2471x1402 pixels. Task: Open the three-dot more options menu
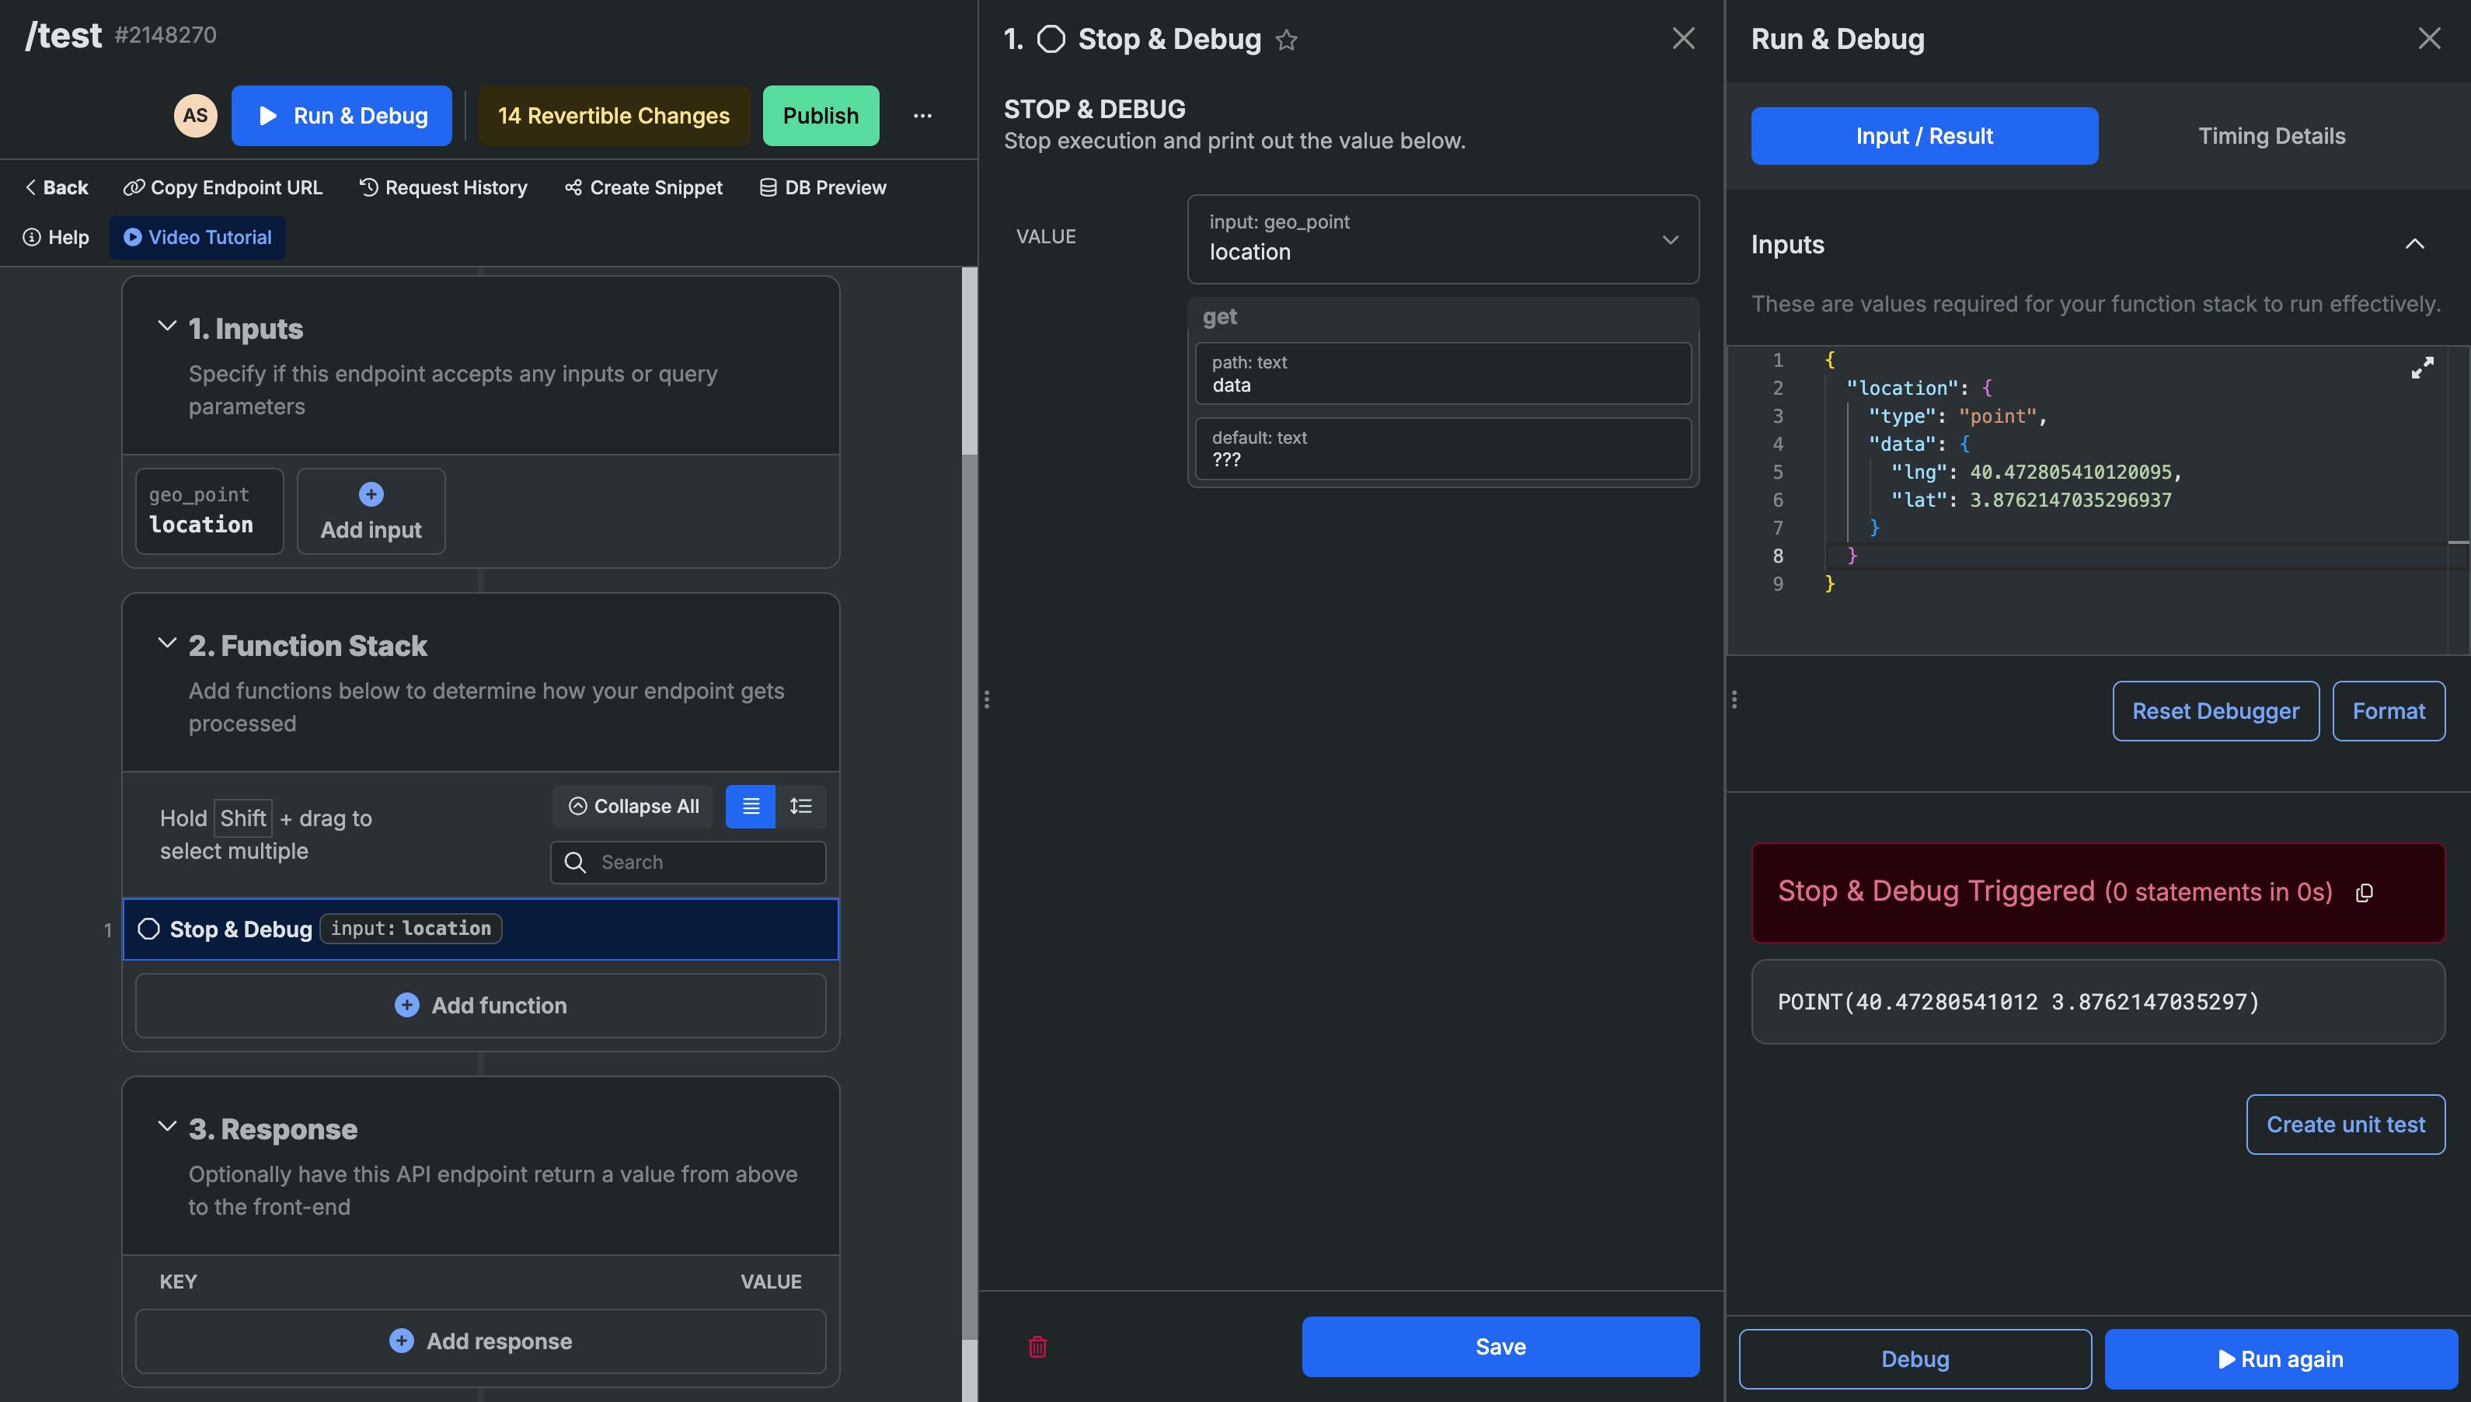(922, 116)
